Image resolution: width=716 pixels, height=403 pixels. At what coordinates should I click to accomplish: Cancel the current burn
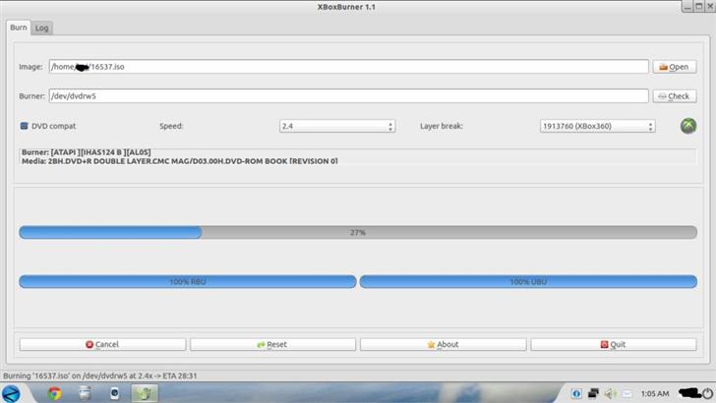tap(102, 344)
